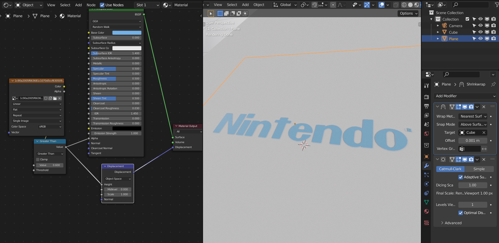499x243 pixels.
Task: Open the Material properties tab
Action: coord(426,211)
